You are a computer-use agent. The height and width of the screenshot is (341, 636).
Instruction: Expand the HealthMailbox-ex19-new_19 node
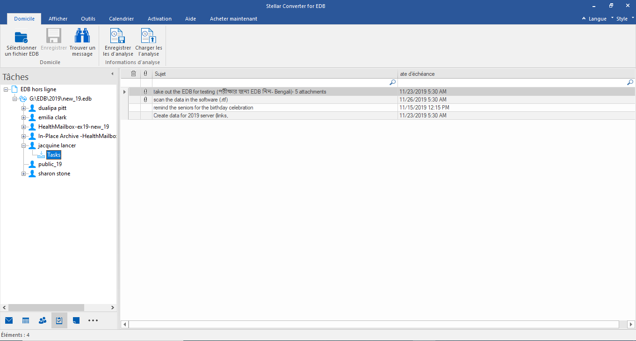[x=23, y=127]
